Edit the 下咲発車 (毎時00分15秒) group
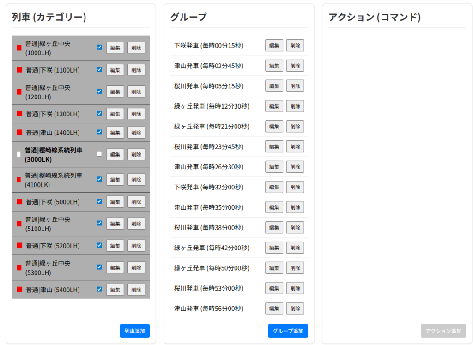This screenshot has width=473, height=345. [274, 45]
